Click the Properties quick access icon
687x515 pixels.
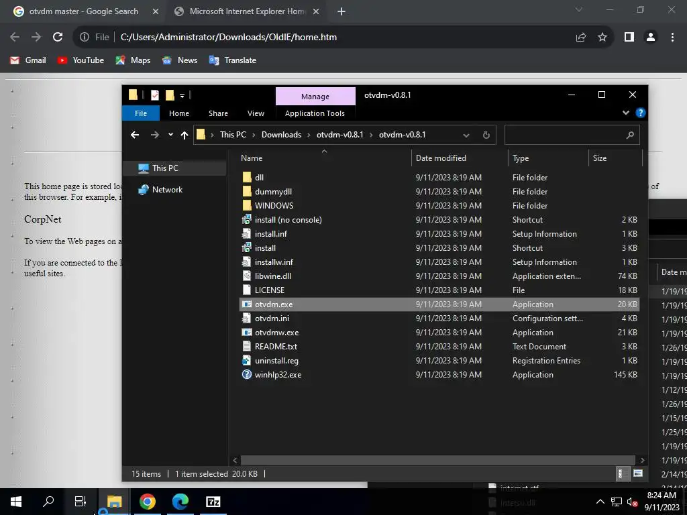155,95
